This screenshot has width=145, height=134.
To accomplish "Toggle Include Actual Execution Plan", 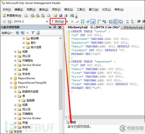I will (x=99, y=21).
